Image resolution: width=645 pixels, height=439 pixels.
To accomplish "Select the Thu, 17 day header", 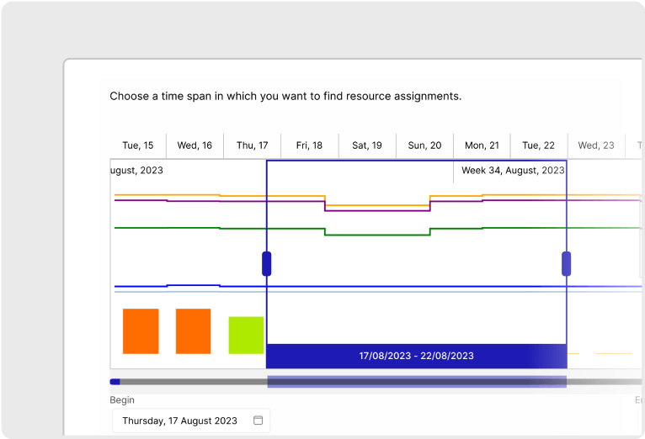I will [252, 145].
